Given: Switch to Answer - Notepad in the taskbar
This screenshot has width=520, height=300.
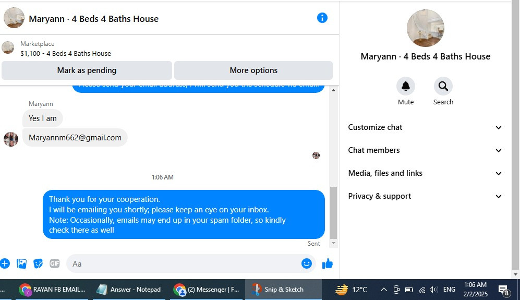Looking at the screenshot, I should pyautogui.click(x=129, y=290).
